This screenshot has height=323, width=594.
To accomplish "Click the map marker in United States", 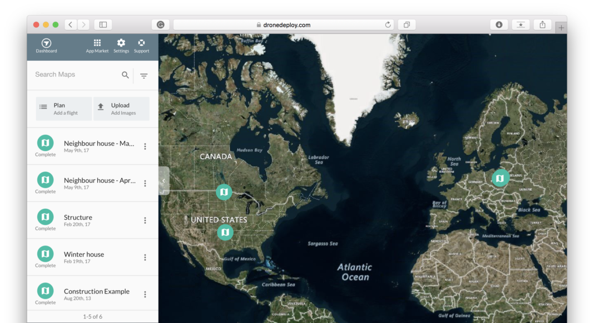I will tap(225, 232).
